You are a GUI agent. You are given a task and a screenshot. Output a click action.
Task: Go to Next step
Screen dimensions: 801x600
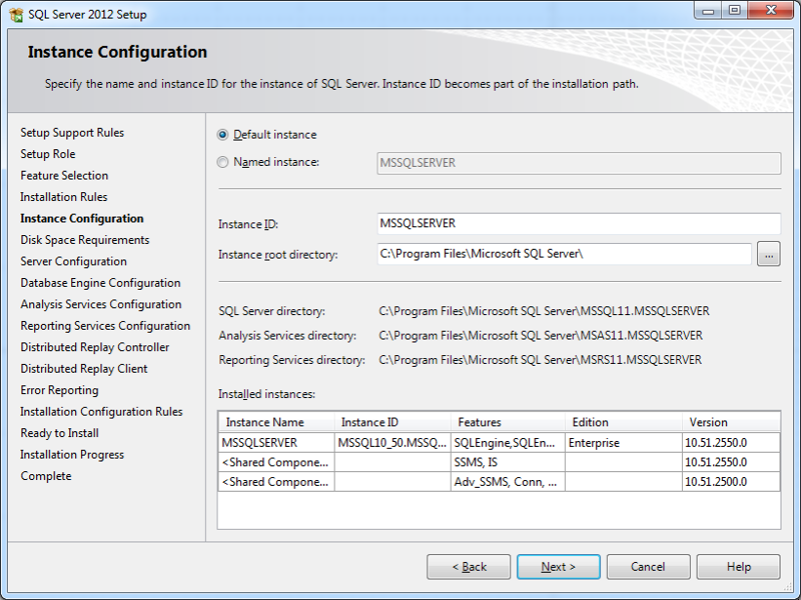(558, 567)
